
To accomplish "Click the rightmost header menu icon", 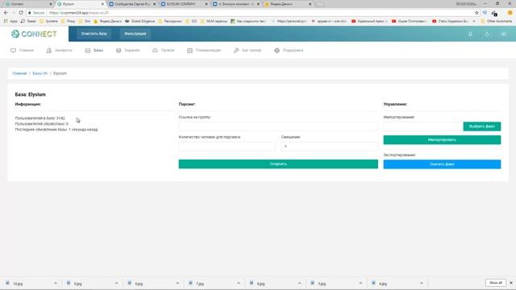I will (x=503, y=34).
